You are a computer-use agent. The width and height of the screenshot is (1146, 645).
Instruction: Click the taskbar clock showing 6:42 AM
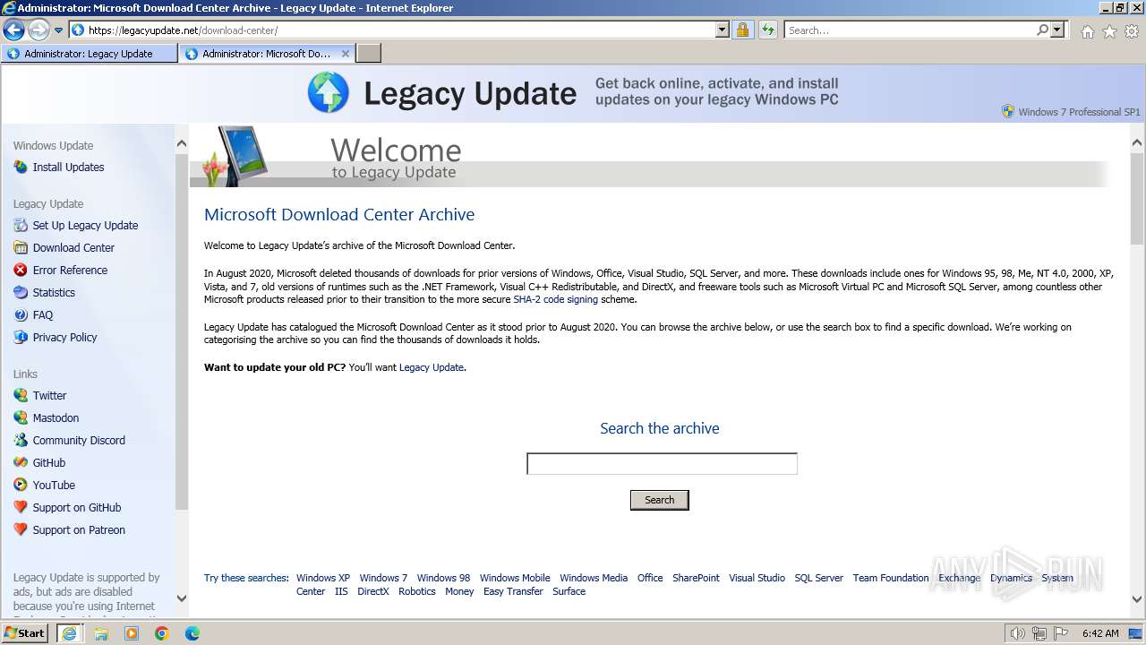tap(1100, 633)
